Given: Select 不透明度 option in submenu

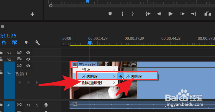Looking at the screenshot, I should click(138, 76).
